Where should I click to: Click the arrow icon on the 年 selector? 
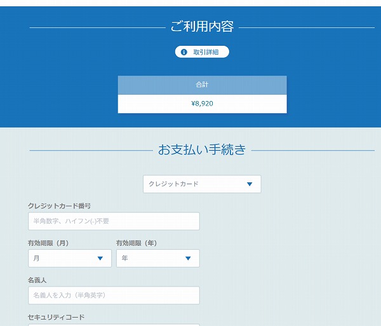(x=188, y=259)
